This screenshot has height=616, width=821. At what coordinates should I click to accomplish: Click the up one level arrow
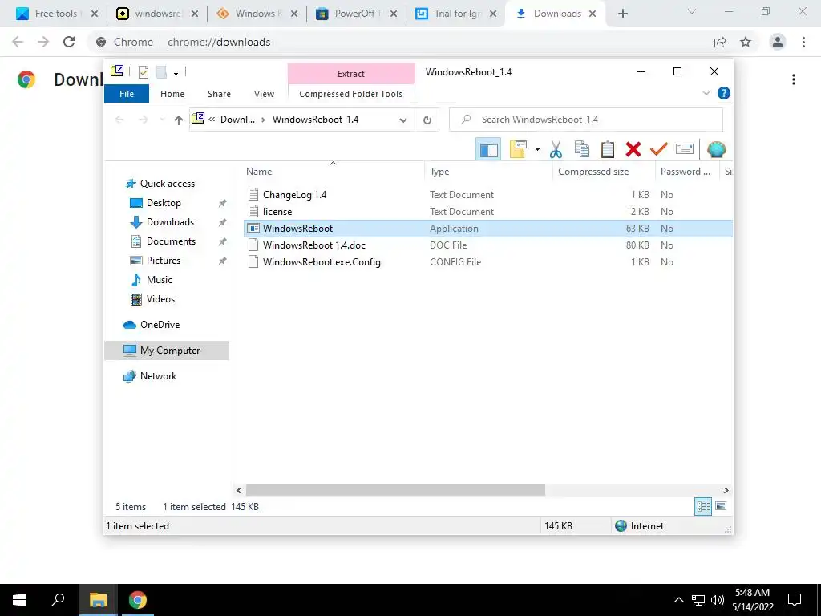tap(179, 120)
